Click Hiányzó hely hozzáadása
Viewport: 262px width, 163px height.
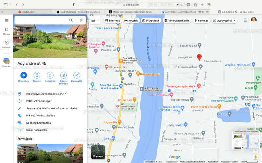pyautogui.click(x=50, y=115)
